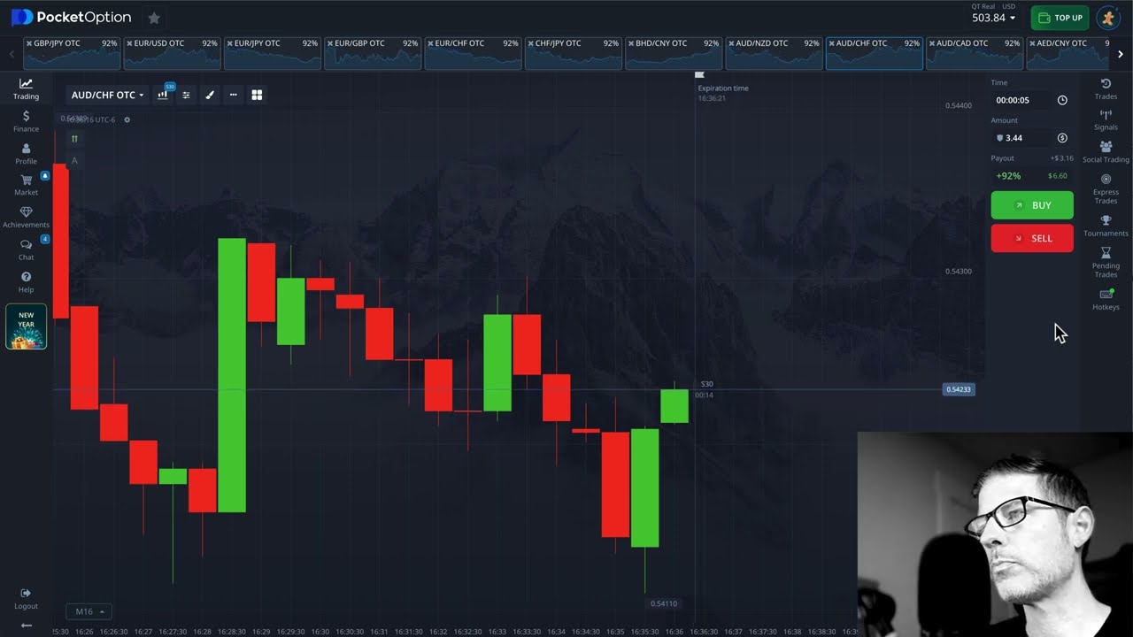1133x637 pixels.
Task: Open the Trading section in sidebar
Action: [26, 88]
